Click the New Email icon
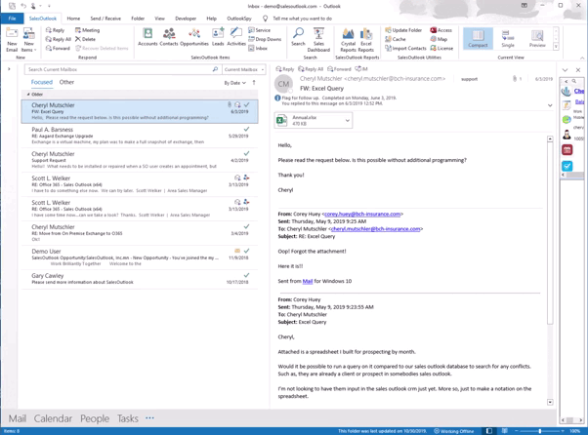The image size is (588, 435). pyautogui.click(x=12, y=39)
